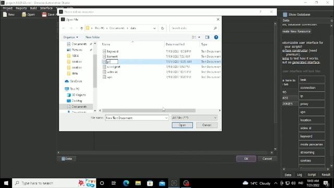Select This PC in navigation pane

point(73,89)
